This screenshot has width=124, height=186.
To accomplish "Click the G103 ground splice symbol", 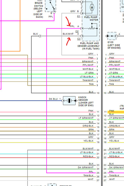I will 112,36.
